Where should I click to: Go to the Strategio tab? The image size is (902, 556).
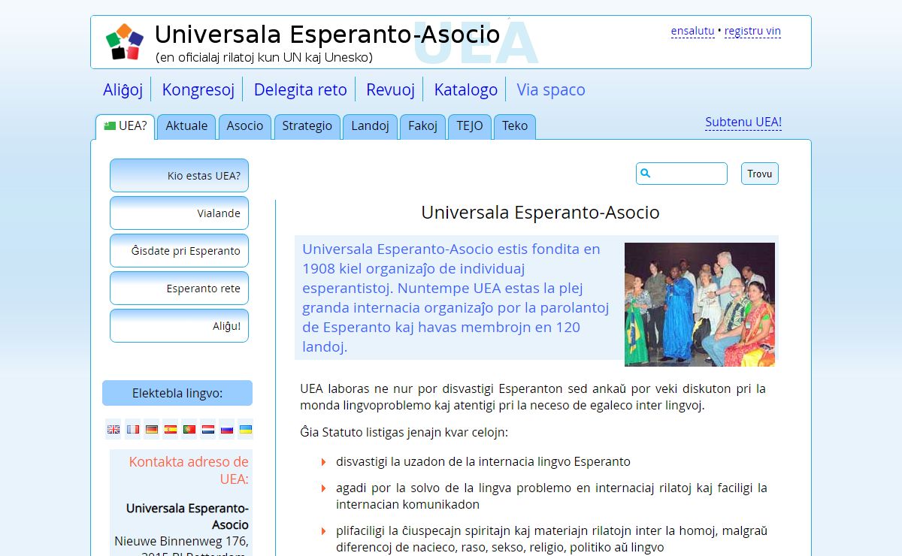tap(307, 126)
